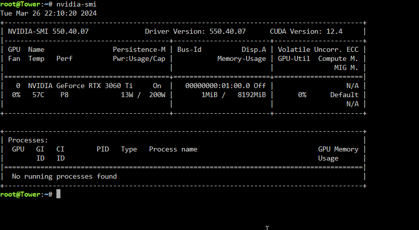Click the GI ID column header
This screenshot has height=230, width=419.
(40, 154)
